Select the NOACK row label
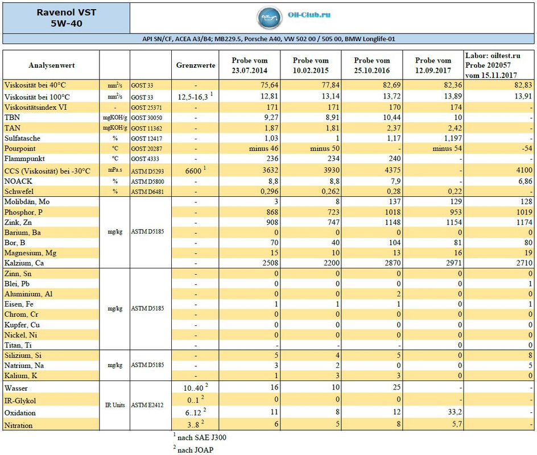This screenshot has height=455, width=537. pos(18,181)
